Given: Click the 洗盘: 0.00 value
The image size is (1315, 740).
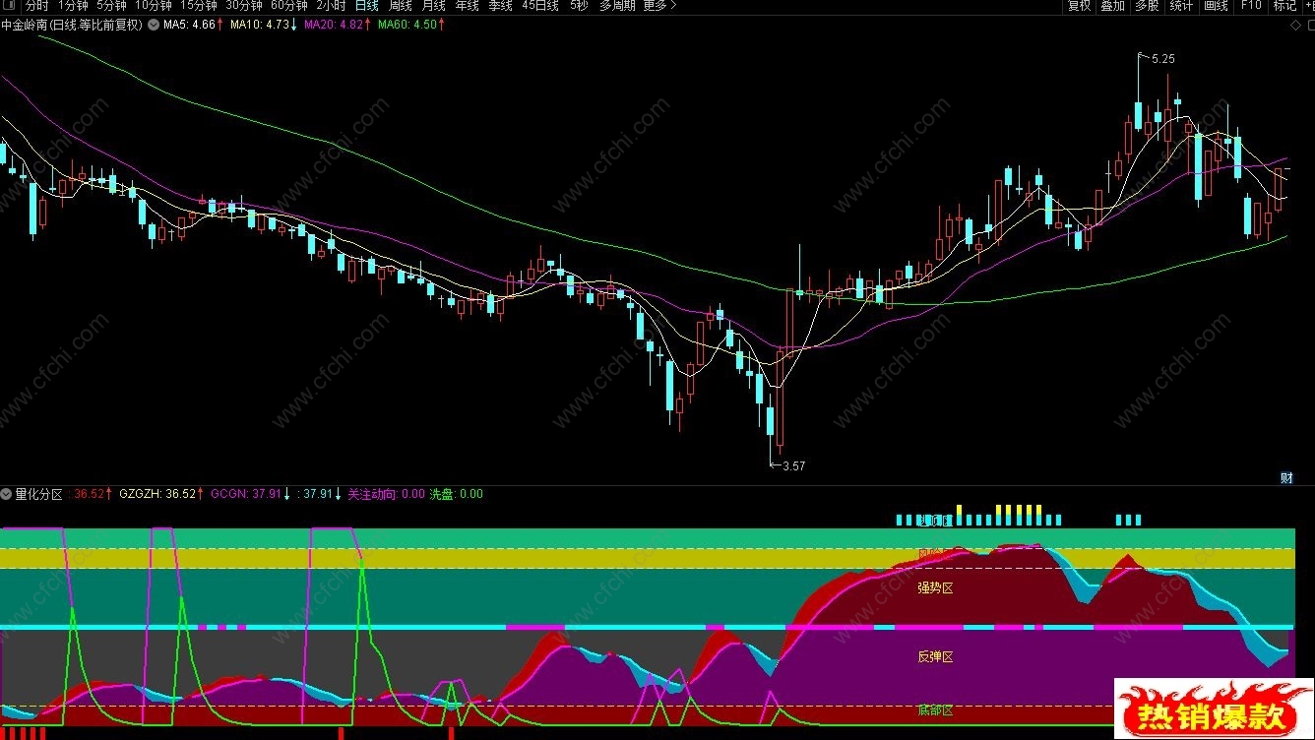Looking at the screenshot, I should (x=457, y=494).
